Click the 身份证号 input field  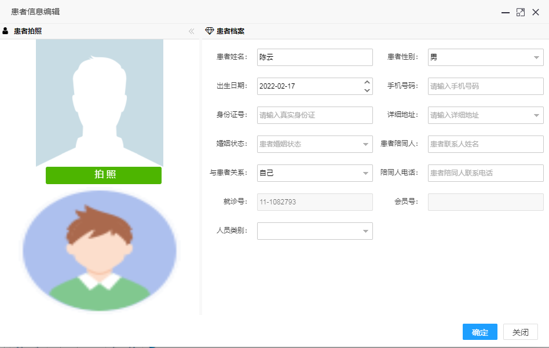pyautogui.click(x=315, y=115)
